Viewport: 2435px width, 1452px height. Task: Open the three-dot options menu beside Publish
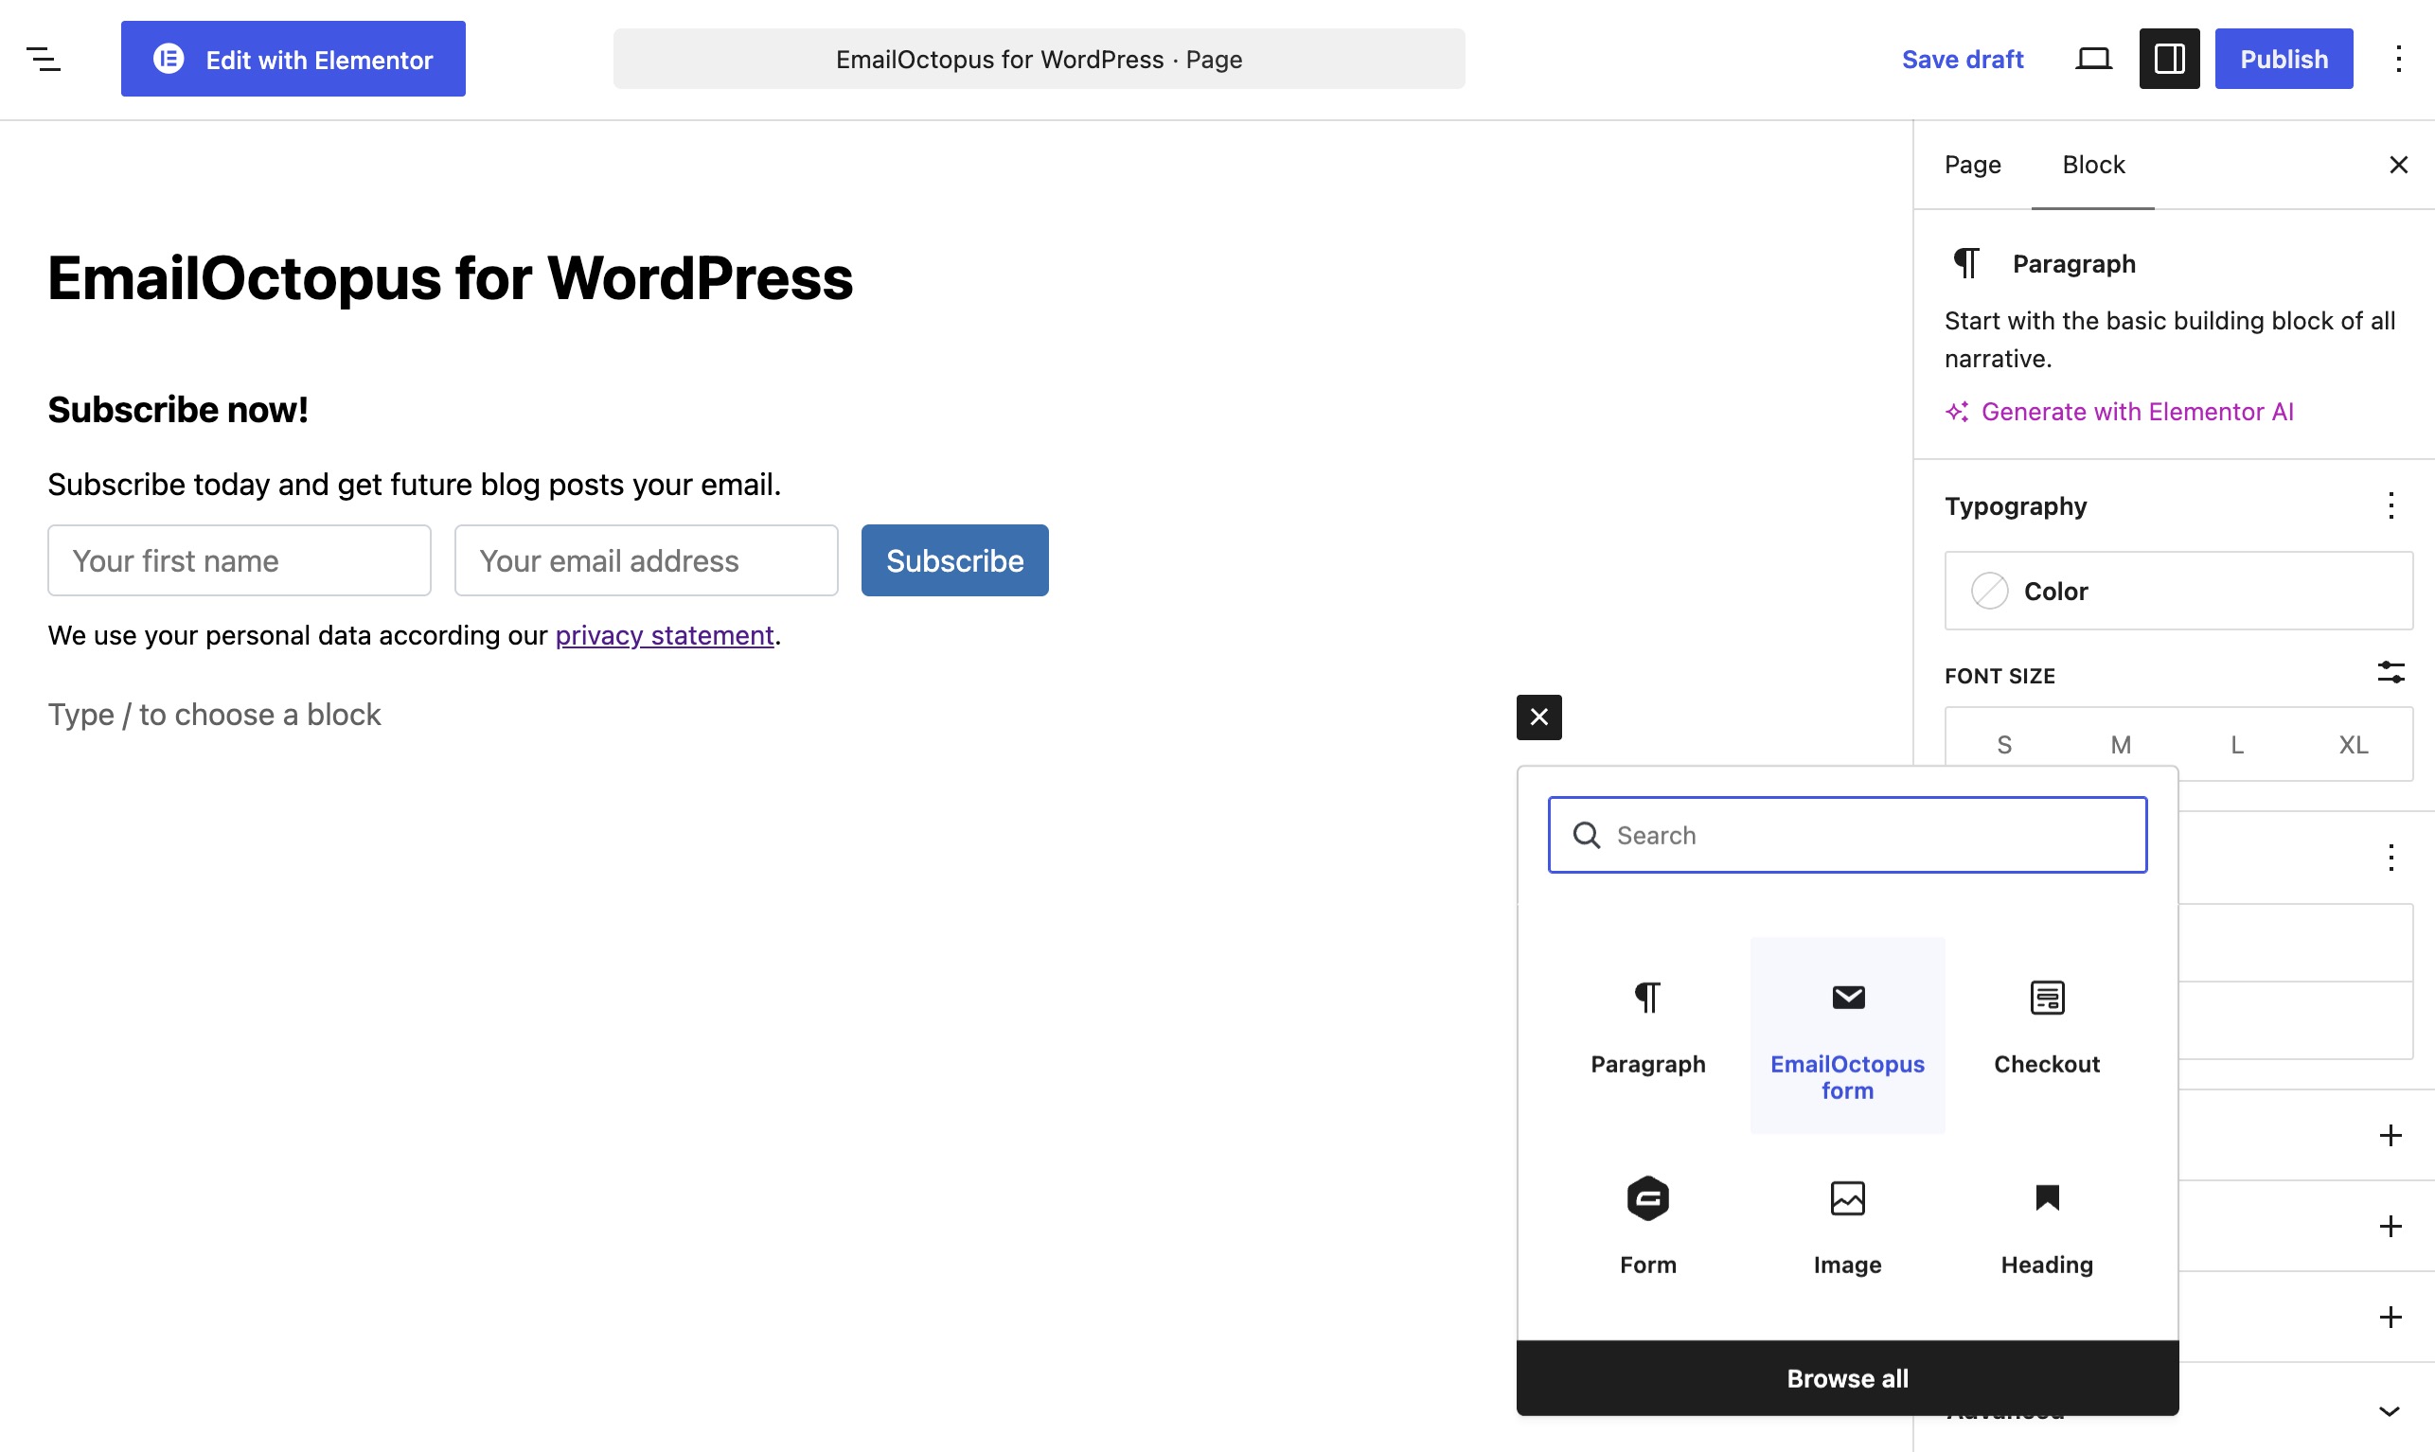2398,60
